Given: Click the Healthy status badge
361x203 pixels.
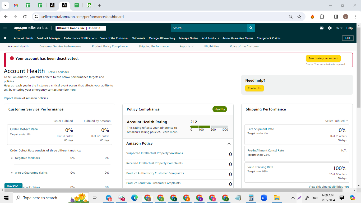Looking at the screenshot, I should coord(220,109).
